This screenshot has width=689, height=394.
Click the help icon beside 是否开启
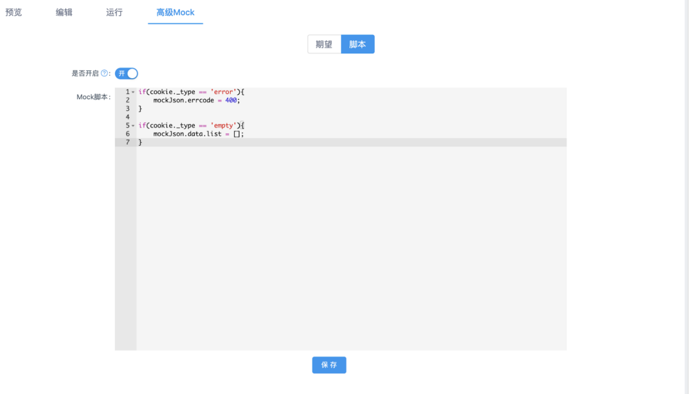point(104,73)
